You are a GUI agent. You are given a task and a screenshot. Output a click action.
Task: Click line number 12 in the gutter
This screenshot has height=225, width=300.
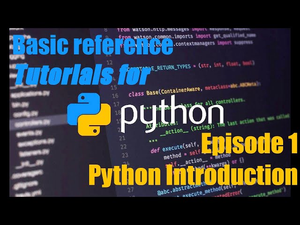click(x=109, y=62)
